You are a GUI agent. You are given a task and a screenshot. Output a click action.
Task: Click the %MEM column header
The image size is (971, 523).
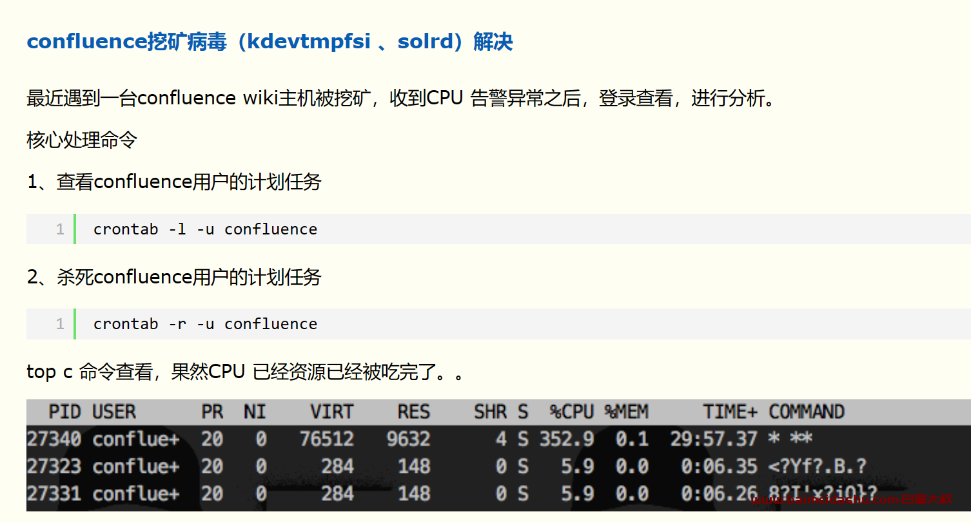point(626,412)
